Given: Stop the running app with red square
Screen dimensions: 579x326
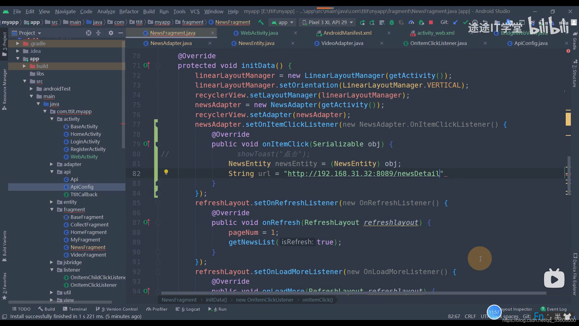Looking at the screenshot, I should point(431,22).
